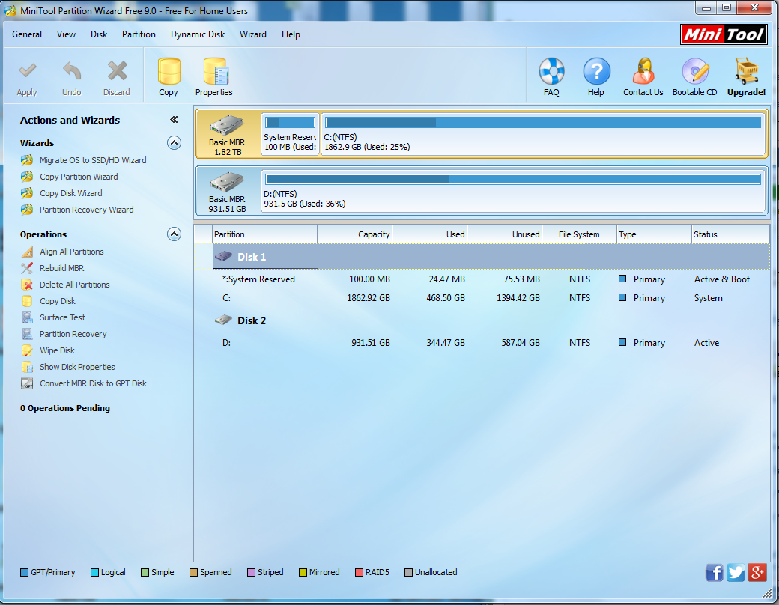
Task: Start the Copy Disk Wizard
Action: [70, 193]
